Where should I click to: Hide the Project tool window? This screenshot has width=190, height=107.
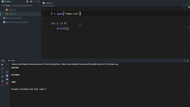click(x=39, y=1)
